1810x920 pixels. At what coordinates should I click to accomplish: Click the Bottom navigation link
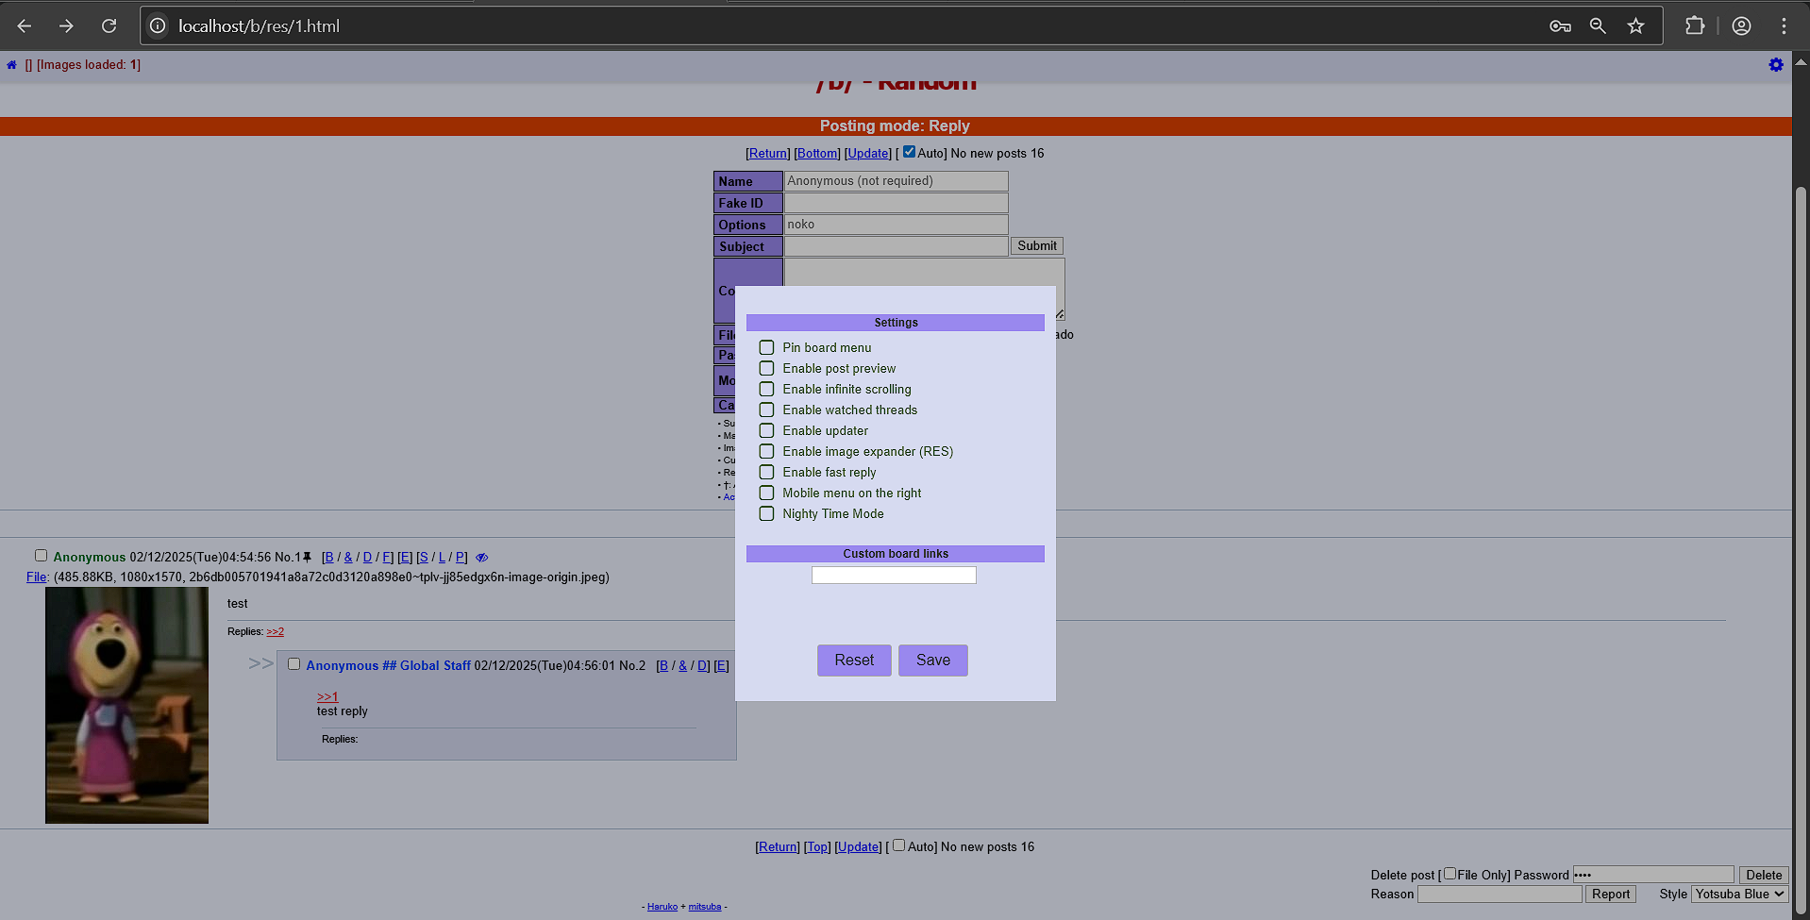[x=816, y=154]
